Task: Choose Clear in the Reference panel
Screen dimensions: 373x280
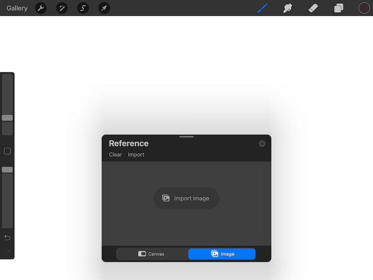Action: click(115, 154)
